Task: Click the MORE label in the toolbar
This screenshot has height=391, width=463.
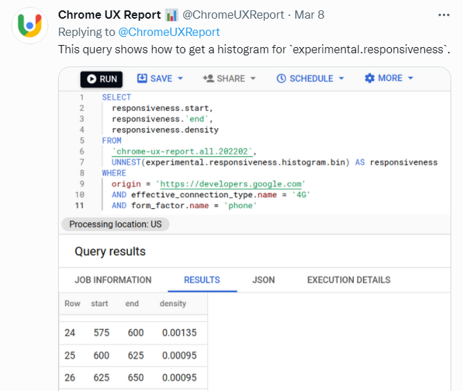Action: [390, 78]
